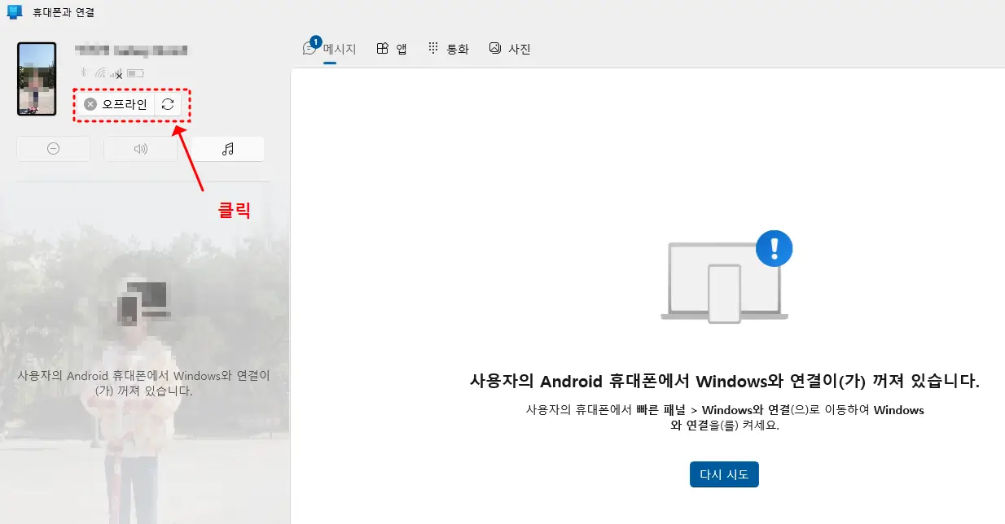Click the 다시 시도 retry button
Screen dimensions: 1005x524
[724, 474]
